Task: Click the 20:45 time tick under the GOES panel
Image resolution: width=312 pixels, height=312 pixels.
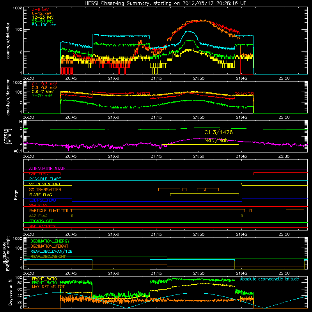Action: point(71,156)
